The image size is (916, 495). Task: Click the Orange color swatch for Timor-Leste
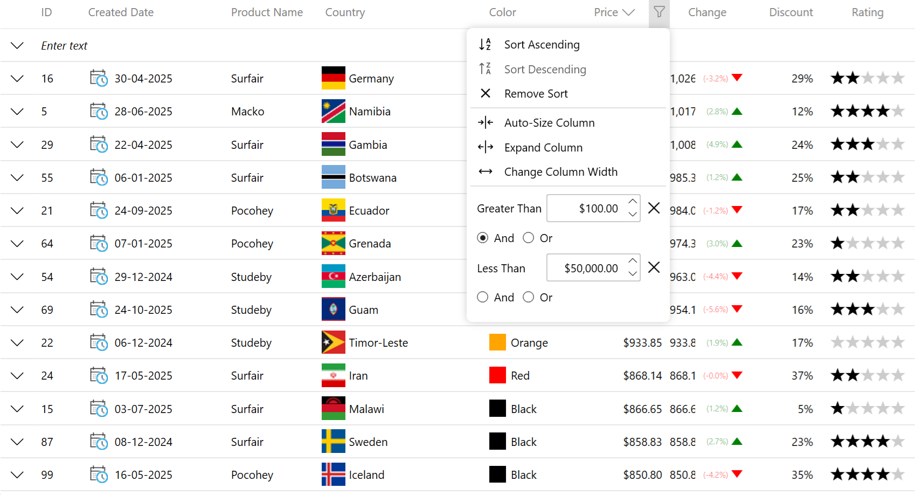[x=497, y=342]
